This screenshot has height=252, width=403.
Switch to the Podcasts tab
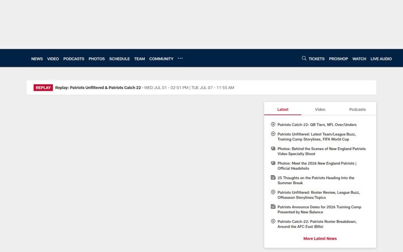click(x=357, y=110)
